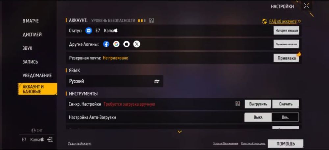The image size is (329, 150).
Task: Click the Удалить Аккаунт link
Action: (x=80, y=143)
